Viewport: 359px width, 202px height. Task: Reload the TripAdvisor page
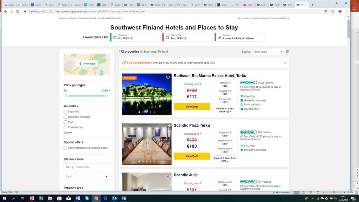pos(18,11)
